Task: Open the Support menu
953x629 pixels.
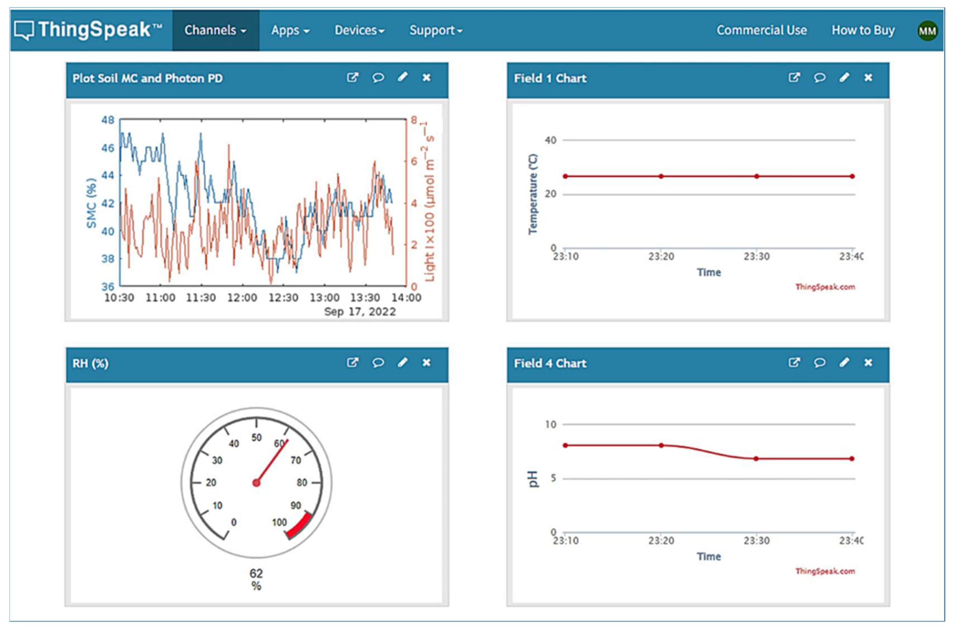Action: pyautogui.click(x=436, y=30)
